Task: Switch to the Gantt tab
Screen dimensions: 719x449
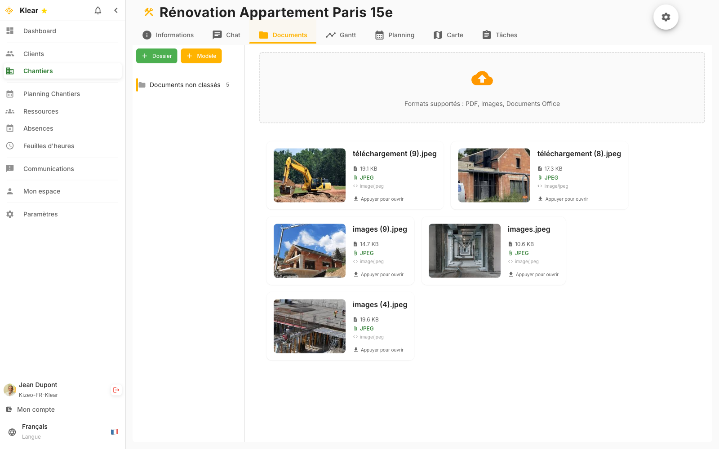Action: click(x=341, y=35)
